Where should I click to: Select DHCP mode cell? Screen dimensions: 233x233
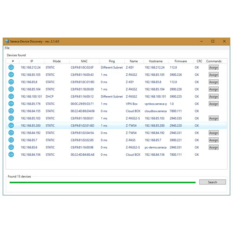[x=49, y=96]
